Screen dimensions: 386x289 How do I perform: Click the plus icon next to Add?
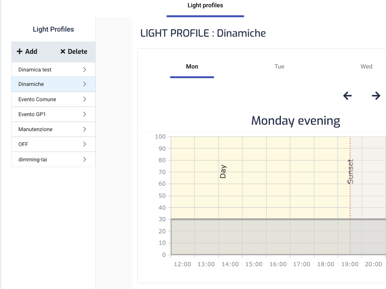(x=19, y=52)
